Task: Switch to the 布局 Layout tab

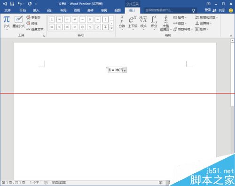Action: (63, 10)
